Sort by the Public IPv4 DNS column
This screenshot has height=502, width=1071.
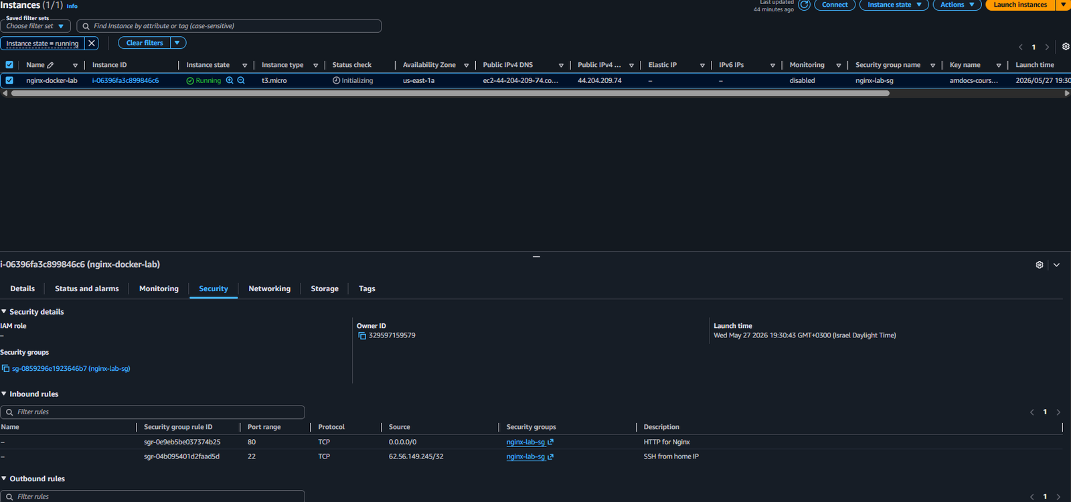click(x=561, y=66)
